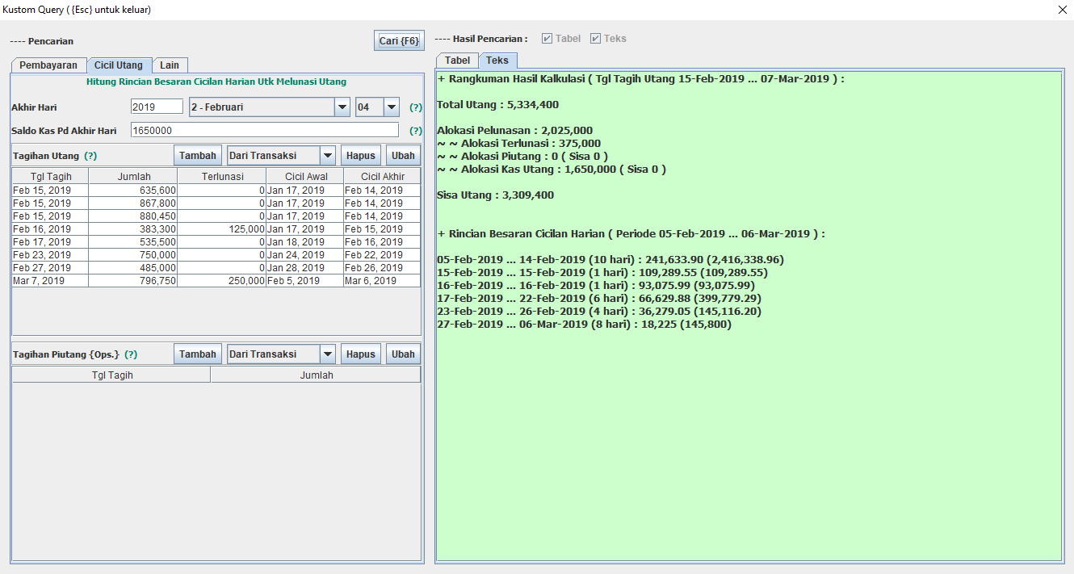Viewport: 1074px width, 574px height.
Task: Open the day dropdown showing 04
Action: pos(391,107)
